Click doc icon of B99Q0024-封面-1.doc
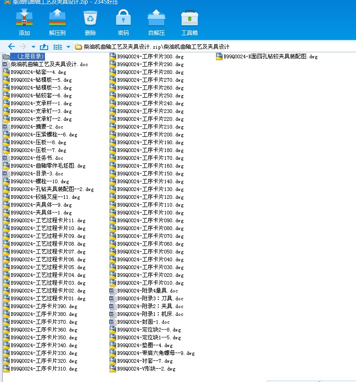Screen dimensions: 356x382 113,321
